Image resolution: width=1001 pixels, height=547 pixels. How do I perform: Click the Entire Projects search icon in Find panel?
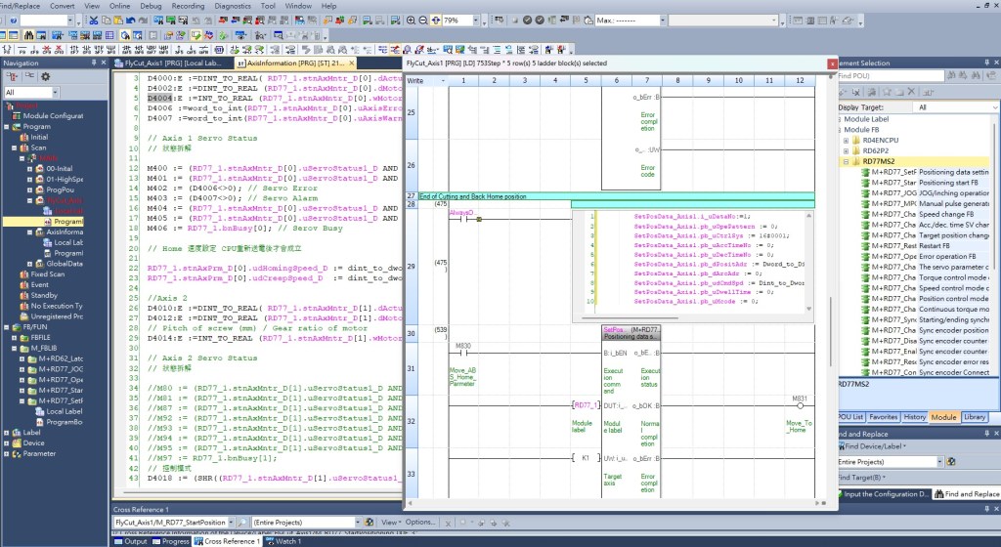coord(951,462)
